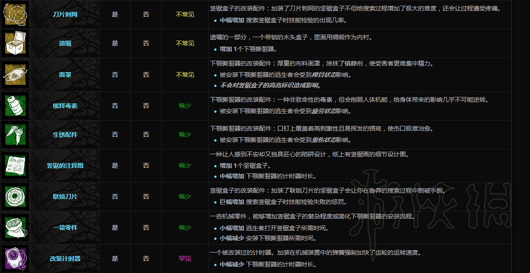
Task: Click the 不常见 rarity label for 遗嘱
Action: (x=185, y=43)
